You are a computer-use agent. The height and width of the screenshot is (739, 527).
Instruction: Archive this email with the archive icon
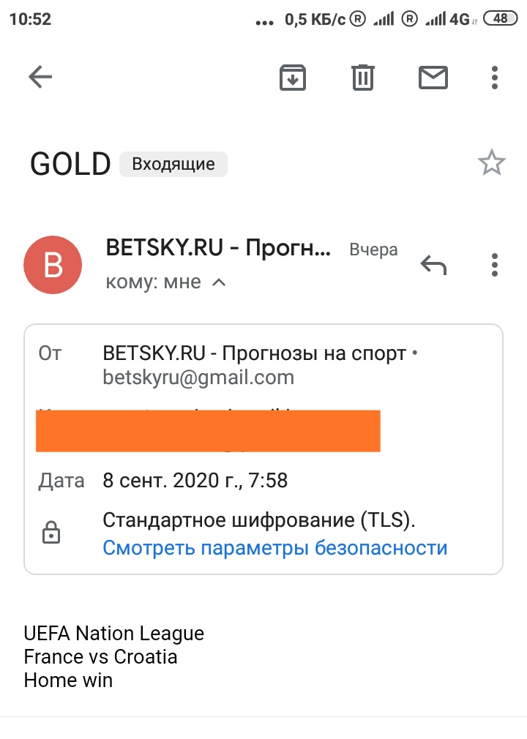(293, 78)
